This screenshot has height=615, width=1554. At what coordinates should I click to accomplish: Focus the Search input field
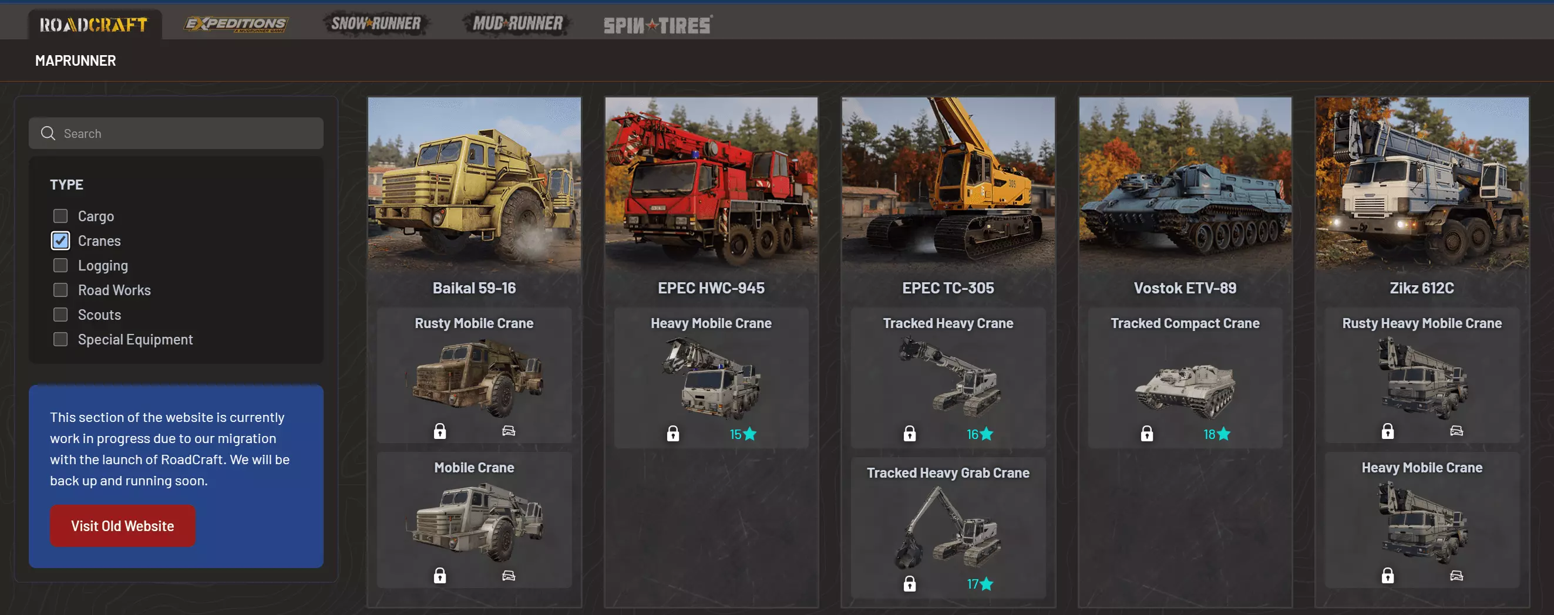176,133
